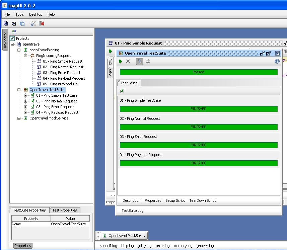The width and height of the screenshot is (287, 250).
Task: Click the new WSDL project toolbar icon
Action: pos(6,23)
